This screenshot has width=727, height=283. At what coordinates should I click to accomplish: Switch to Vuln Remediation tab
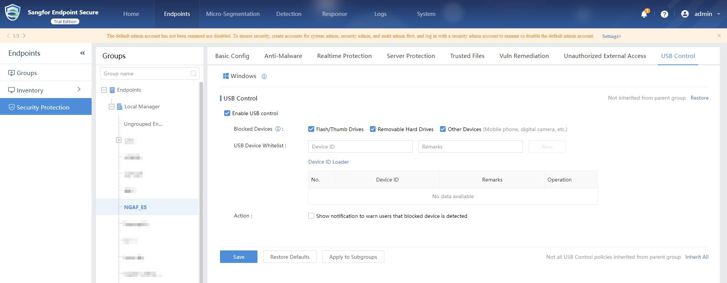coord(524,56)
